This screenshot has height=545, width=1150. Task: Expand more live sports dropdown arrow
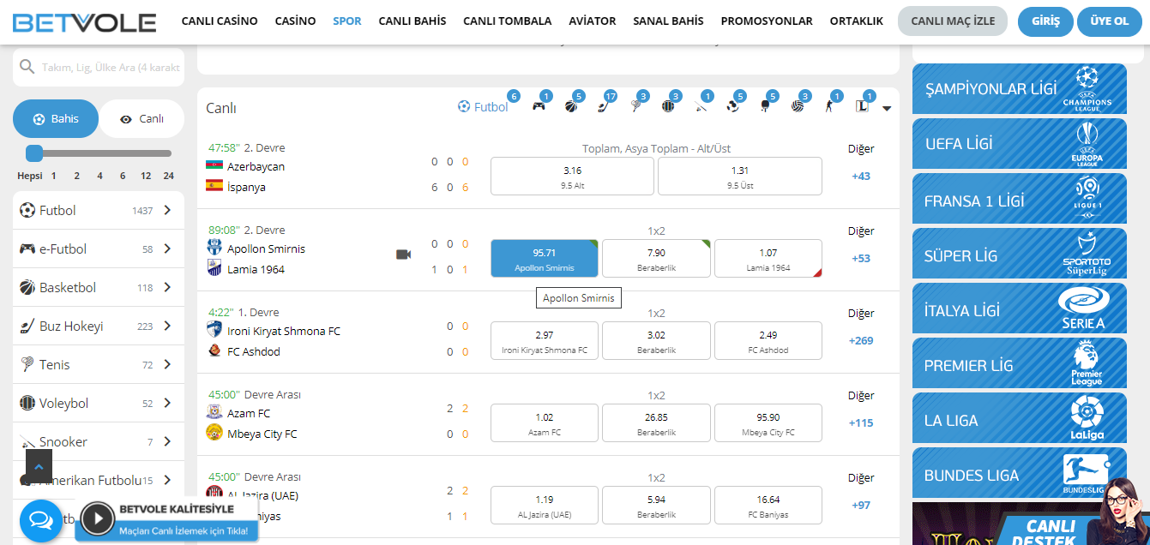[887, 108]
